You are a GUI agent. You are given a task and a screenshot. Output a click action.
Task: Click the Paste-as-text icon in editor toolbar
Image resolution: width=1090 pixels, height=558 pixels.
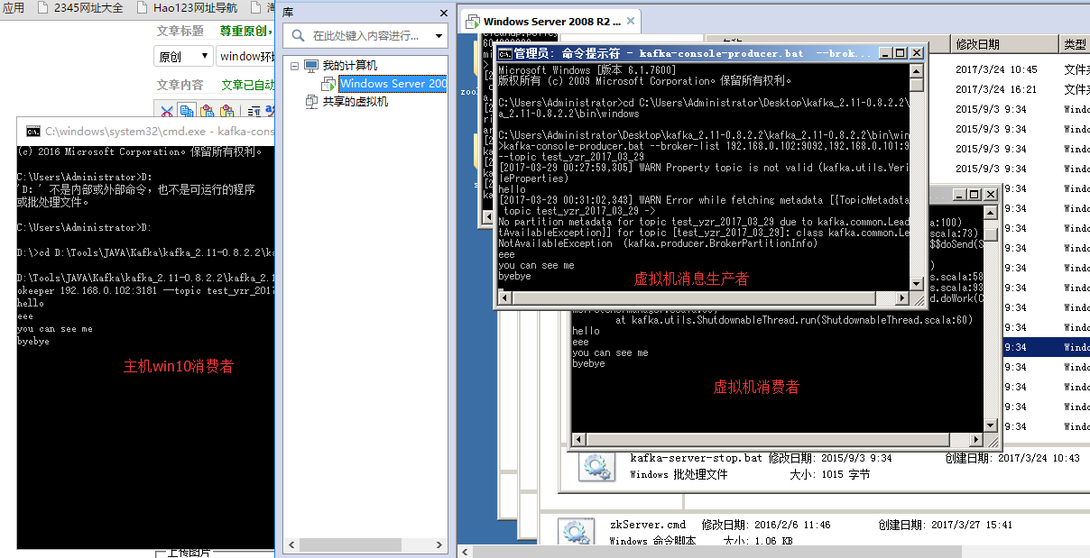pyautogui.click(x=226, y=111)
